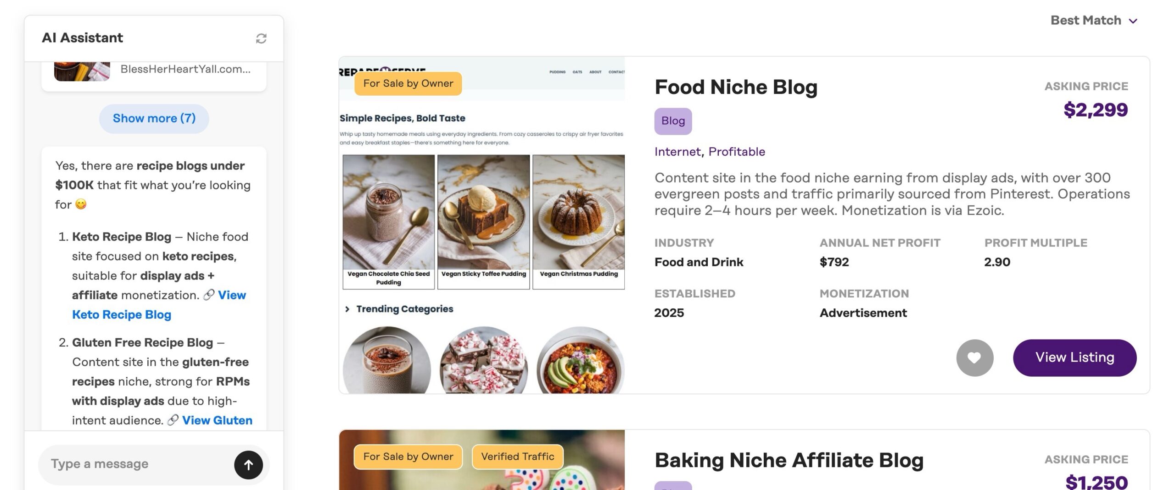Expand Show more (7) results
Image resolution: width=1175 pixels, height=490 pixels.
[x=154, y=118]
